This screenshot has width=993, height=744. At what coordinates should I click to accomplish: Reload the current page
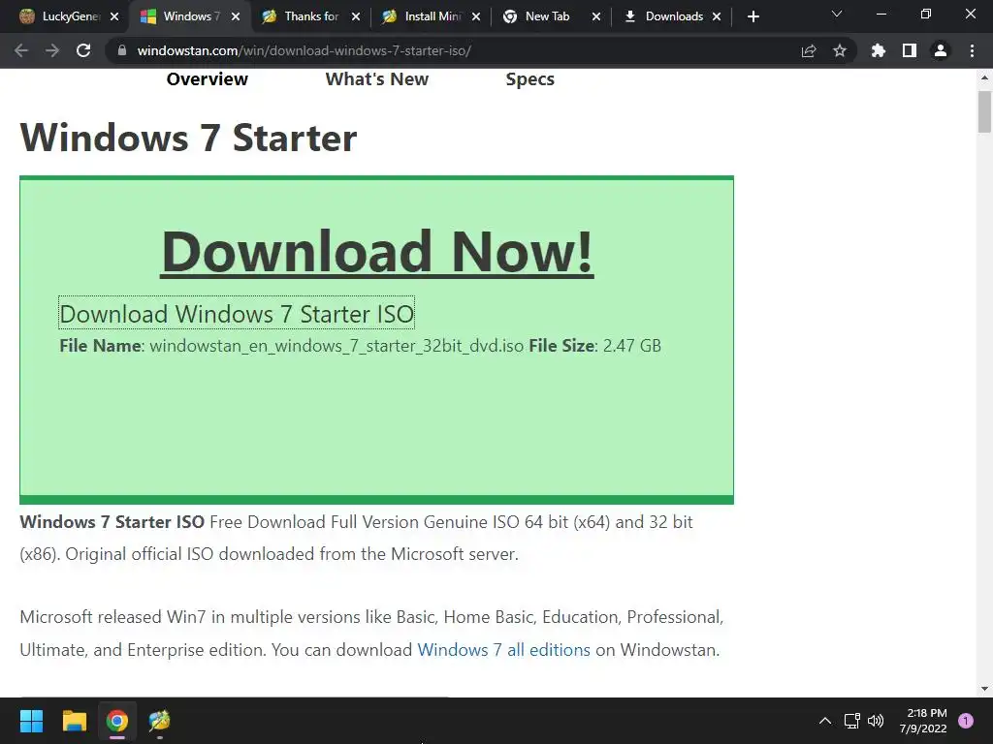pos(83,50)
